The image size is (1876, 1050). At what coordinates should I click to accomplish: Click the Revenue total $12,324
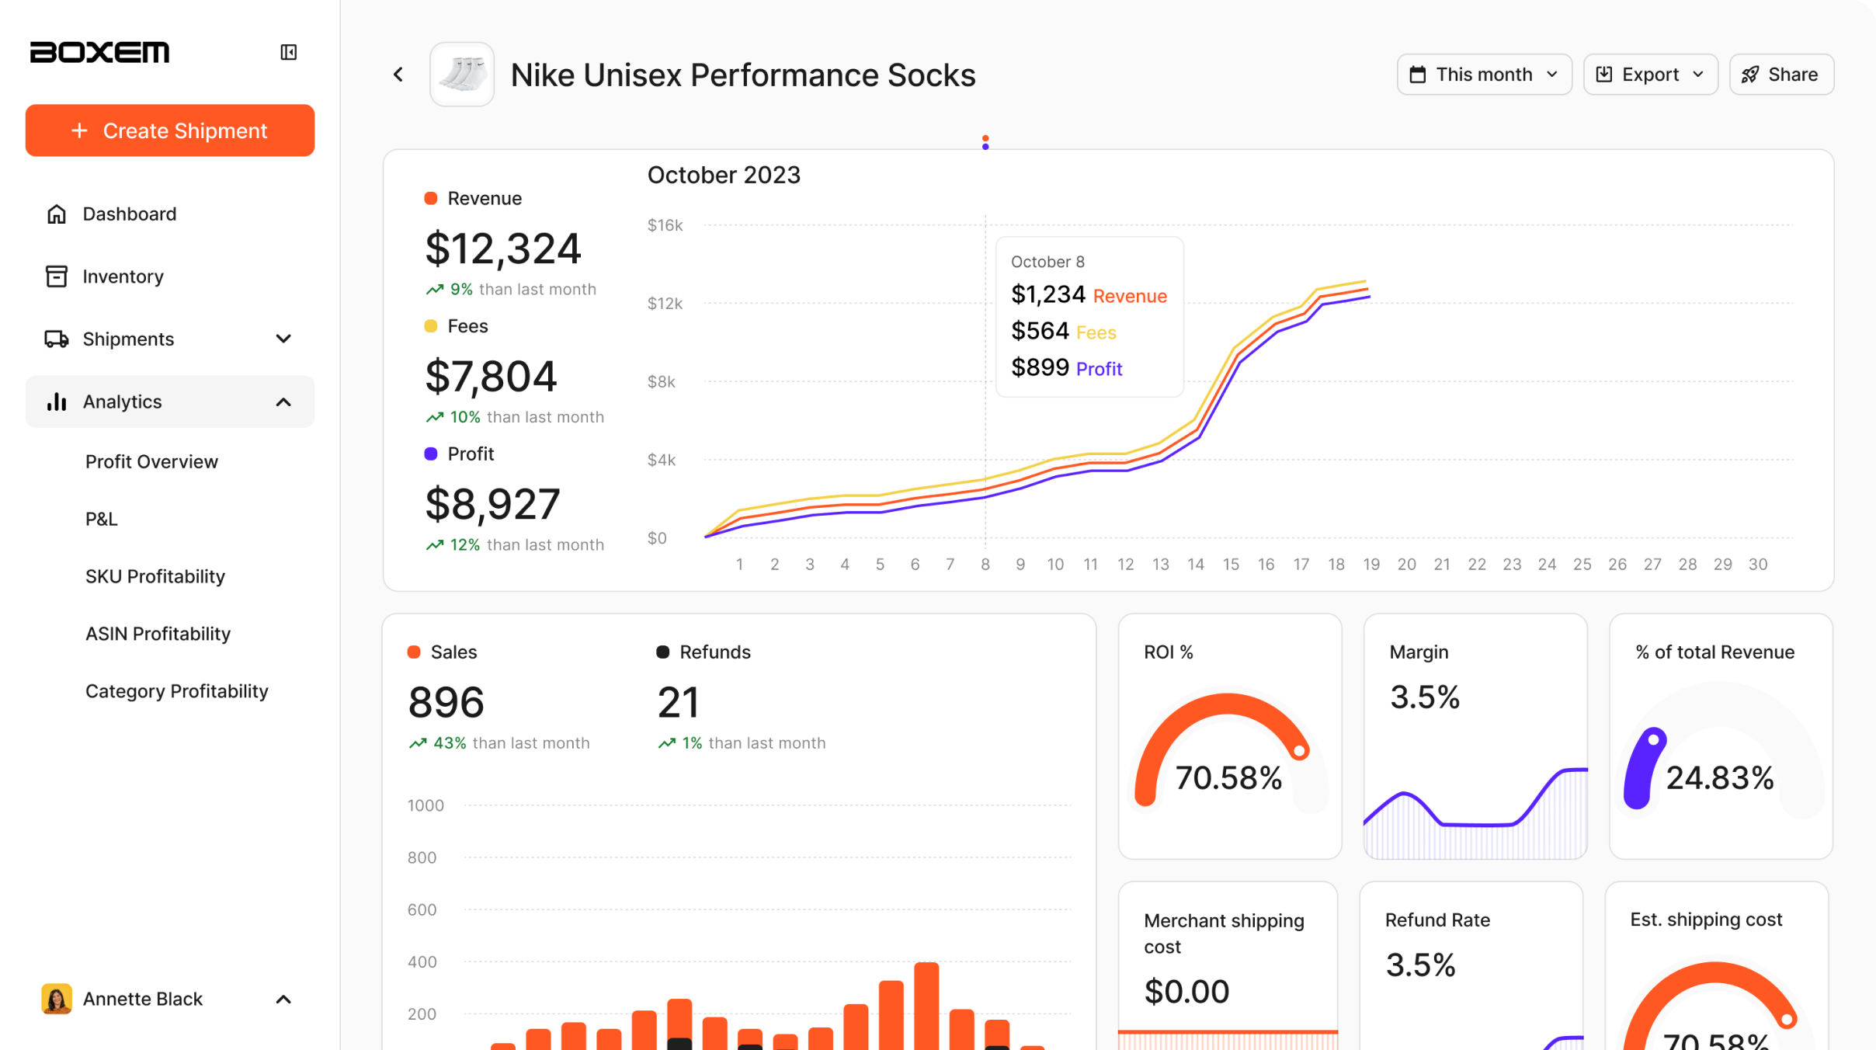pos(503,249)
